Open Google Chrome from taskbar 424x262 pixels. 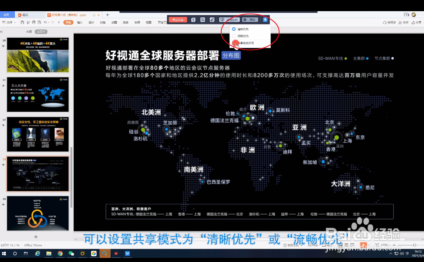[60, 253]
